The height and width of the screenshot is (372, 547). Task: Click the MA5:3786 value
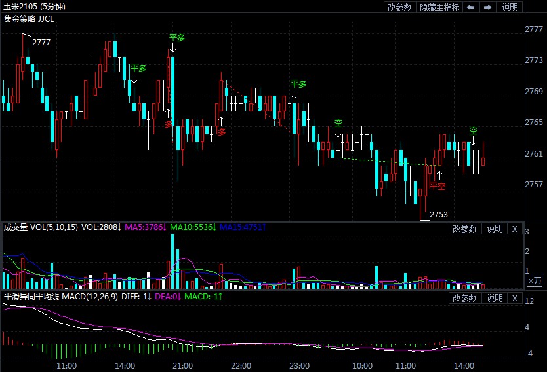tap(146, 227)
